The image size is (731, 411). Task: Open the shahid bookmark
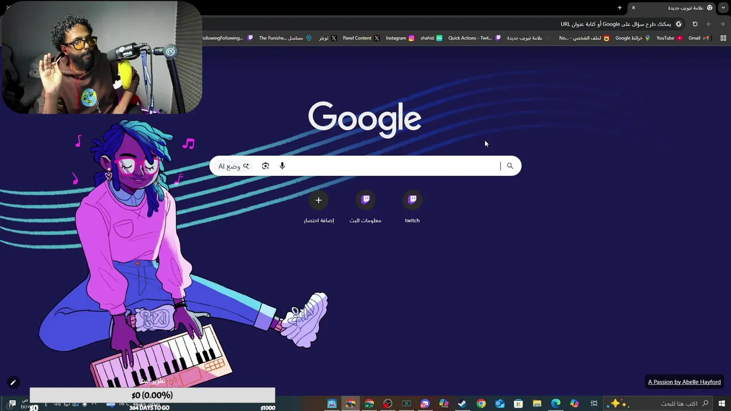(432, 38)
